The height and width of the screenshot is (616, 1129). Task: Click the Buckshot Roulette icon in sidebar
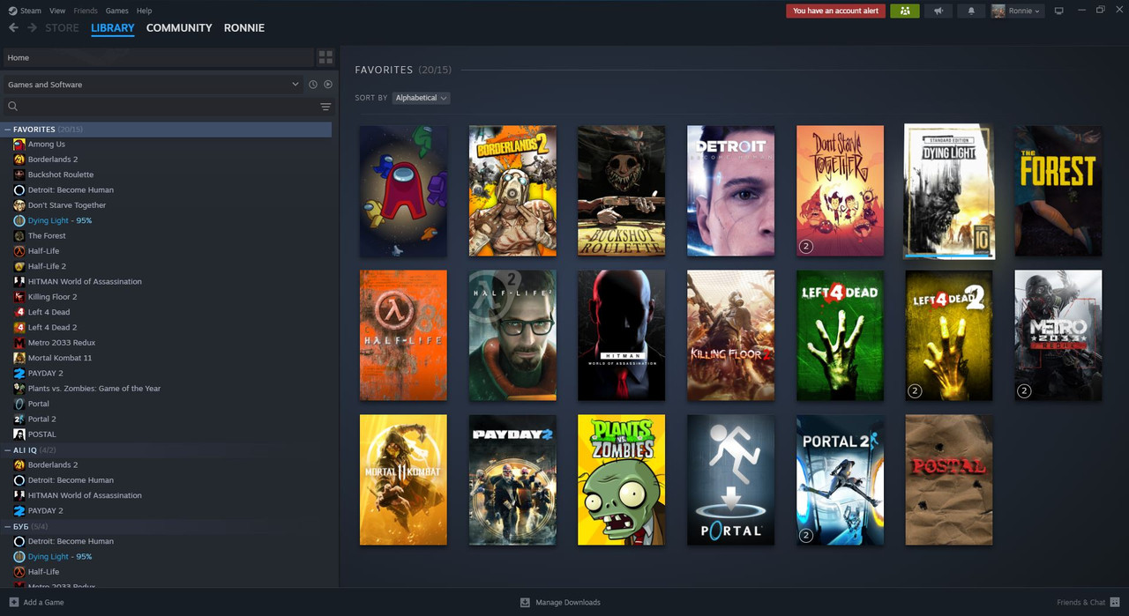19,174
